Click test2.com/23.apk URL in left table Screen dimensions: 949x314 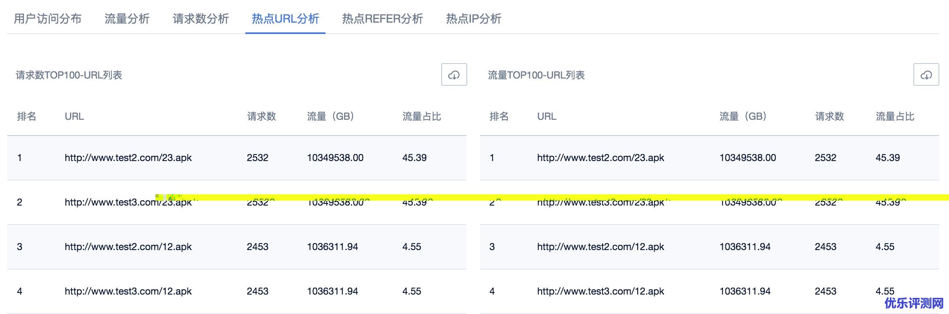tap(128, 158)
